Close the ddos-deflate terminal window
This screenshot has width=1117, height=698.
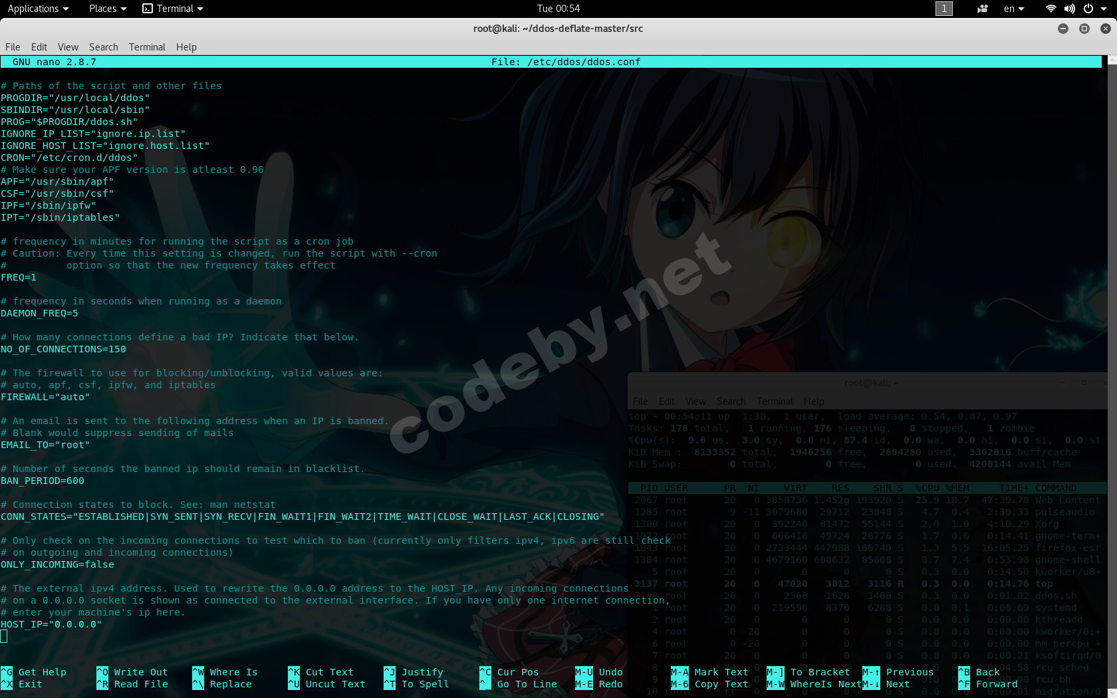[x=1105, y=29]
